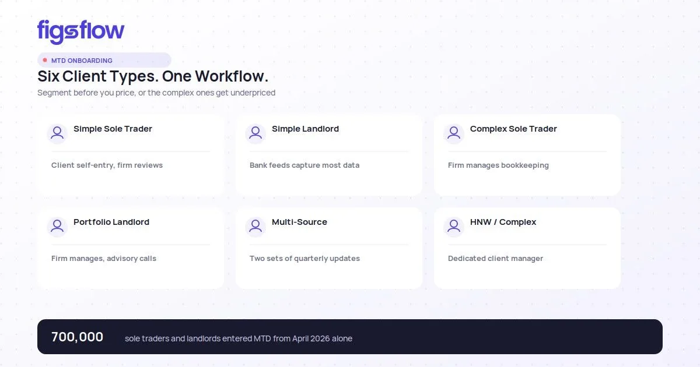Click the figsflow logo
Viewport: 700px width, 367px height.
[x=81, y=31]
